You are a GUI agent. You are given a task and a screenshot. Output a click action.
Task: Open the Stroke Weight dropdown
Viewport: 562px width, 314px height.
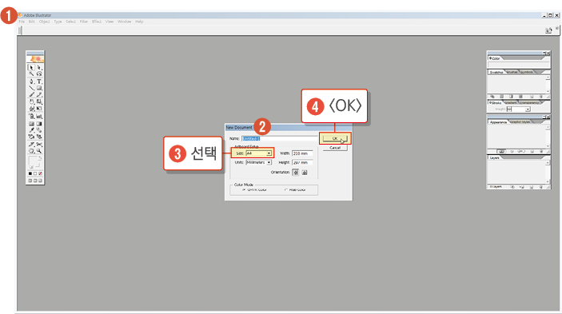tap(528, 109)
